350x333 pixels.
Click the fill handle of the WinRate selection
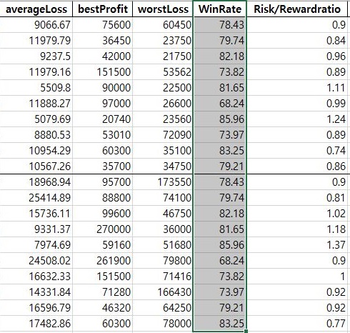(246, 331)
